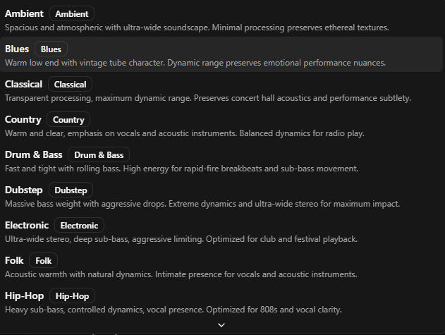The image size is (445, 335).
Task: Click the Classical tag badge
Action: click(x=70, y=85)
